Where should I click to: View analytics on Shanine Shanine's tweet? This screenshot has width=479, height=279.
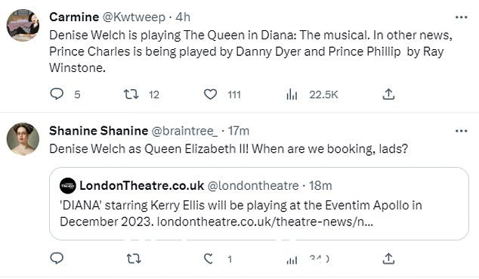point(292,260)
